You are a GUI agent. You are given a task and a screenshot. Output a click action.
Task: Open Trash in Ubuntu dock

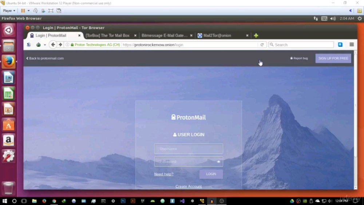(x=8, y=188)
